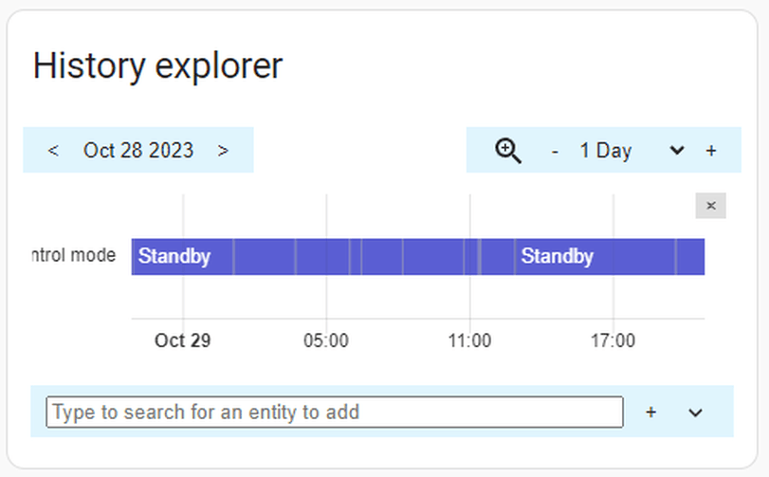The height and width of the screenshot is (477, 769).
Task: Click the History explorer title
Action: point(157,65)
